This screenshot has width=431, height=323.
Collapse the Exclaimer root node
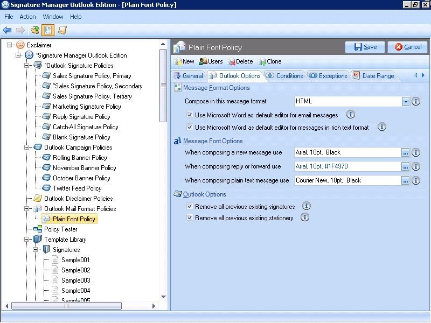10,45
